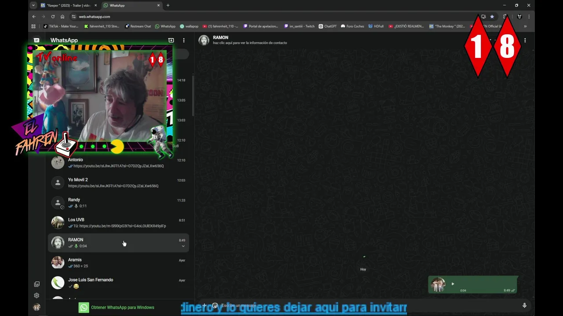Toggle the bookmark star for this page

[492, 17]
